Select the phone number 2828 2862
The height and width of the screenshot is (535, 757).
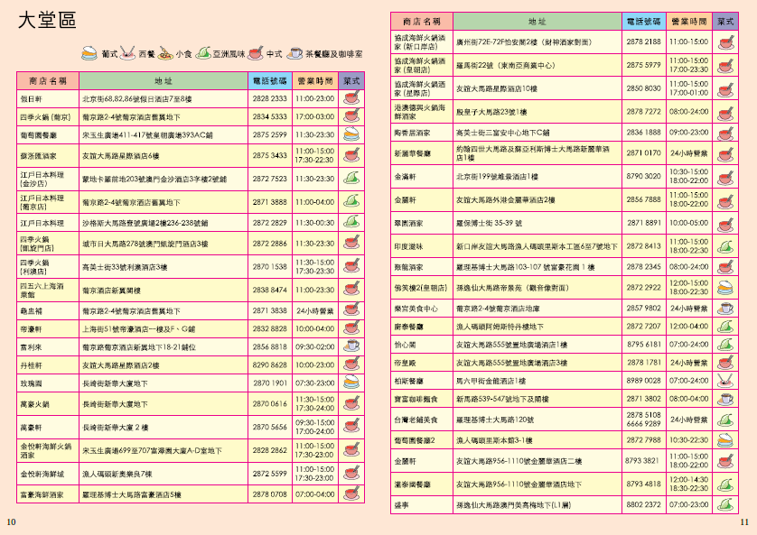pyautogui.click(x=269, y=449)
